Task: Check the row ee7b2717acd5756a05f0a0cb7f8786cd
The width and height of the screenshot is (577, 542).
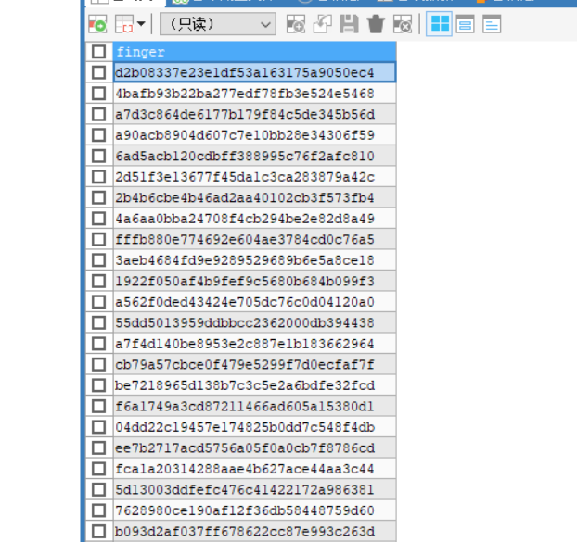Action: coord(98,447)
